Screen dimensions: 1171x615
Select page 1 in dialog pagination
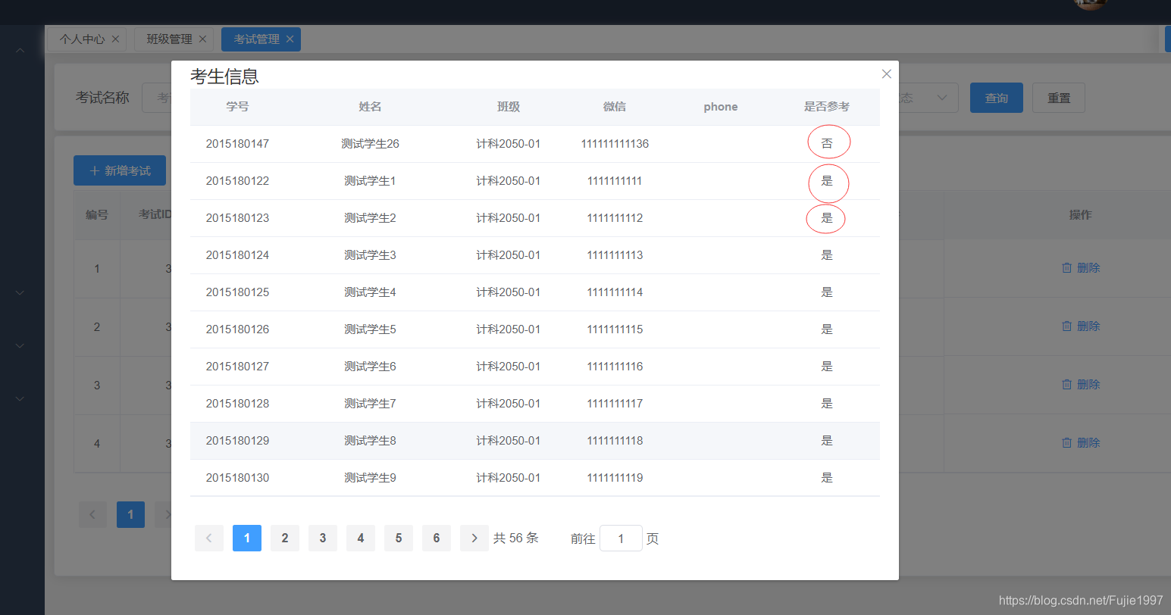247,538
